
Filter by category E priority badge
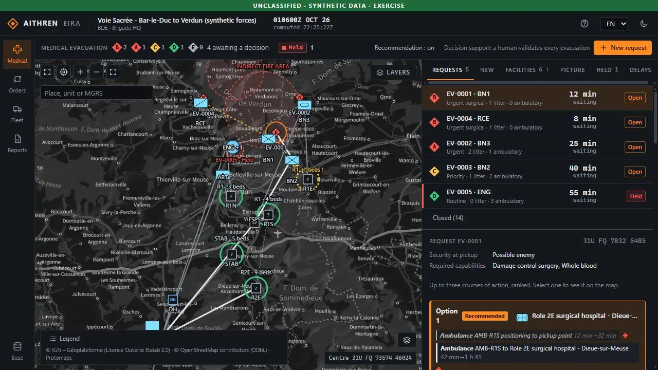coord(196,48)
